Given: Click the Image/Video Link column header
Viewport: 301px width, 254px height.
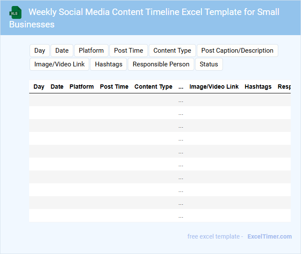Looking at the screenshot, I should coord(214,87).
